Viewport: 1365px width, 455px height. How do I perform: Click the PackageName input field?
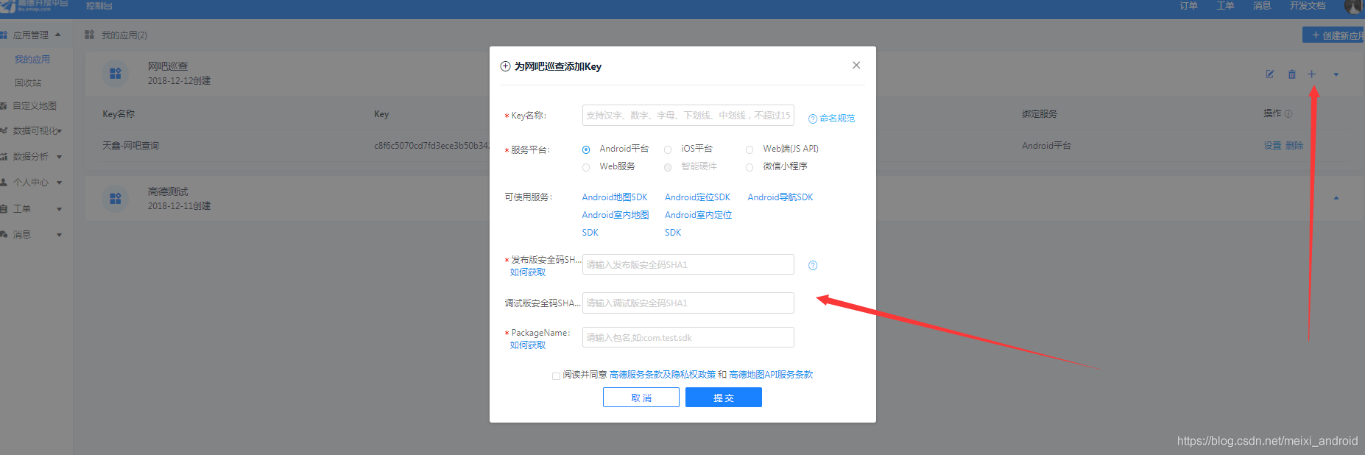pyautogui.click(x=688, y=337)
